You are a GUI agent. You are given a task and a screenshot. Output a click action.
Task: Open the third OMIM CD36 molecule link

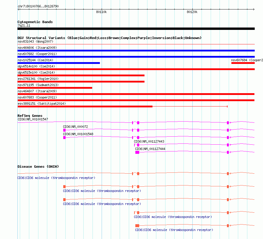pos(102,204)
